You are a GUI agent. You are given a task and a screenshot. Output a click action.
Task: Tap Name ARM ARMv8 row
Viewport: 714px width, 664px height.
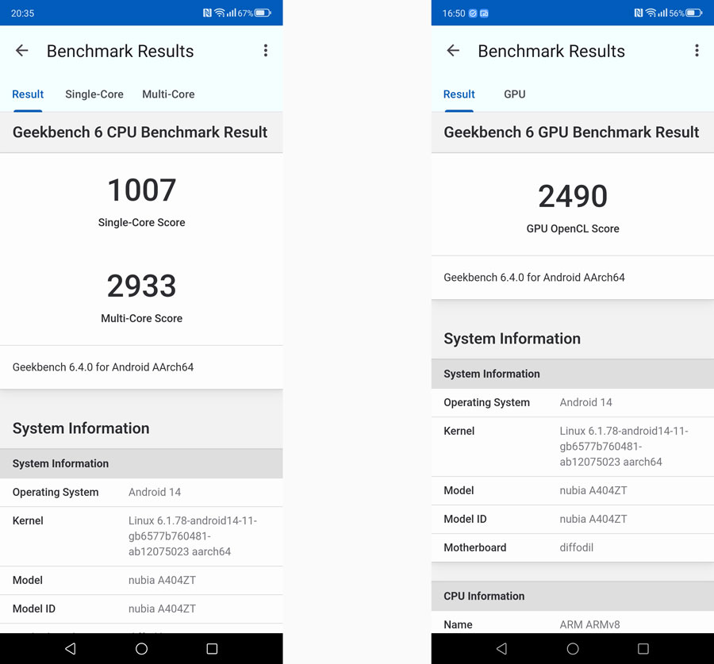coord(572,624)
